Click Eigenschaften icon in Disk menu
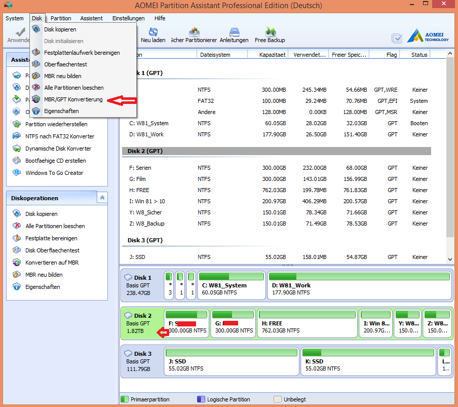Screen dimensions: 458x407 pyautogui.click(x=36, y=110)
